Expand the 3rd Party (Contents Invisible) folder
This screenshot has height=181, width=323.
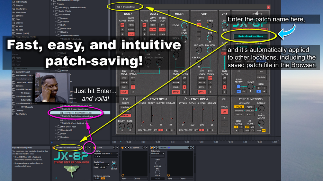click(x=54, y=8)
